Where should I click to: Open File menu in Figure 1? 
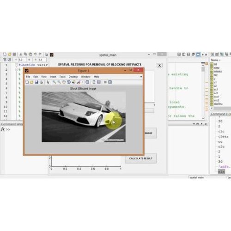tap(28, 77)
